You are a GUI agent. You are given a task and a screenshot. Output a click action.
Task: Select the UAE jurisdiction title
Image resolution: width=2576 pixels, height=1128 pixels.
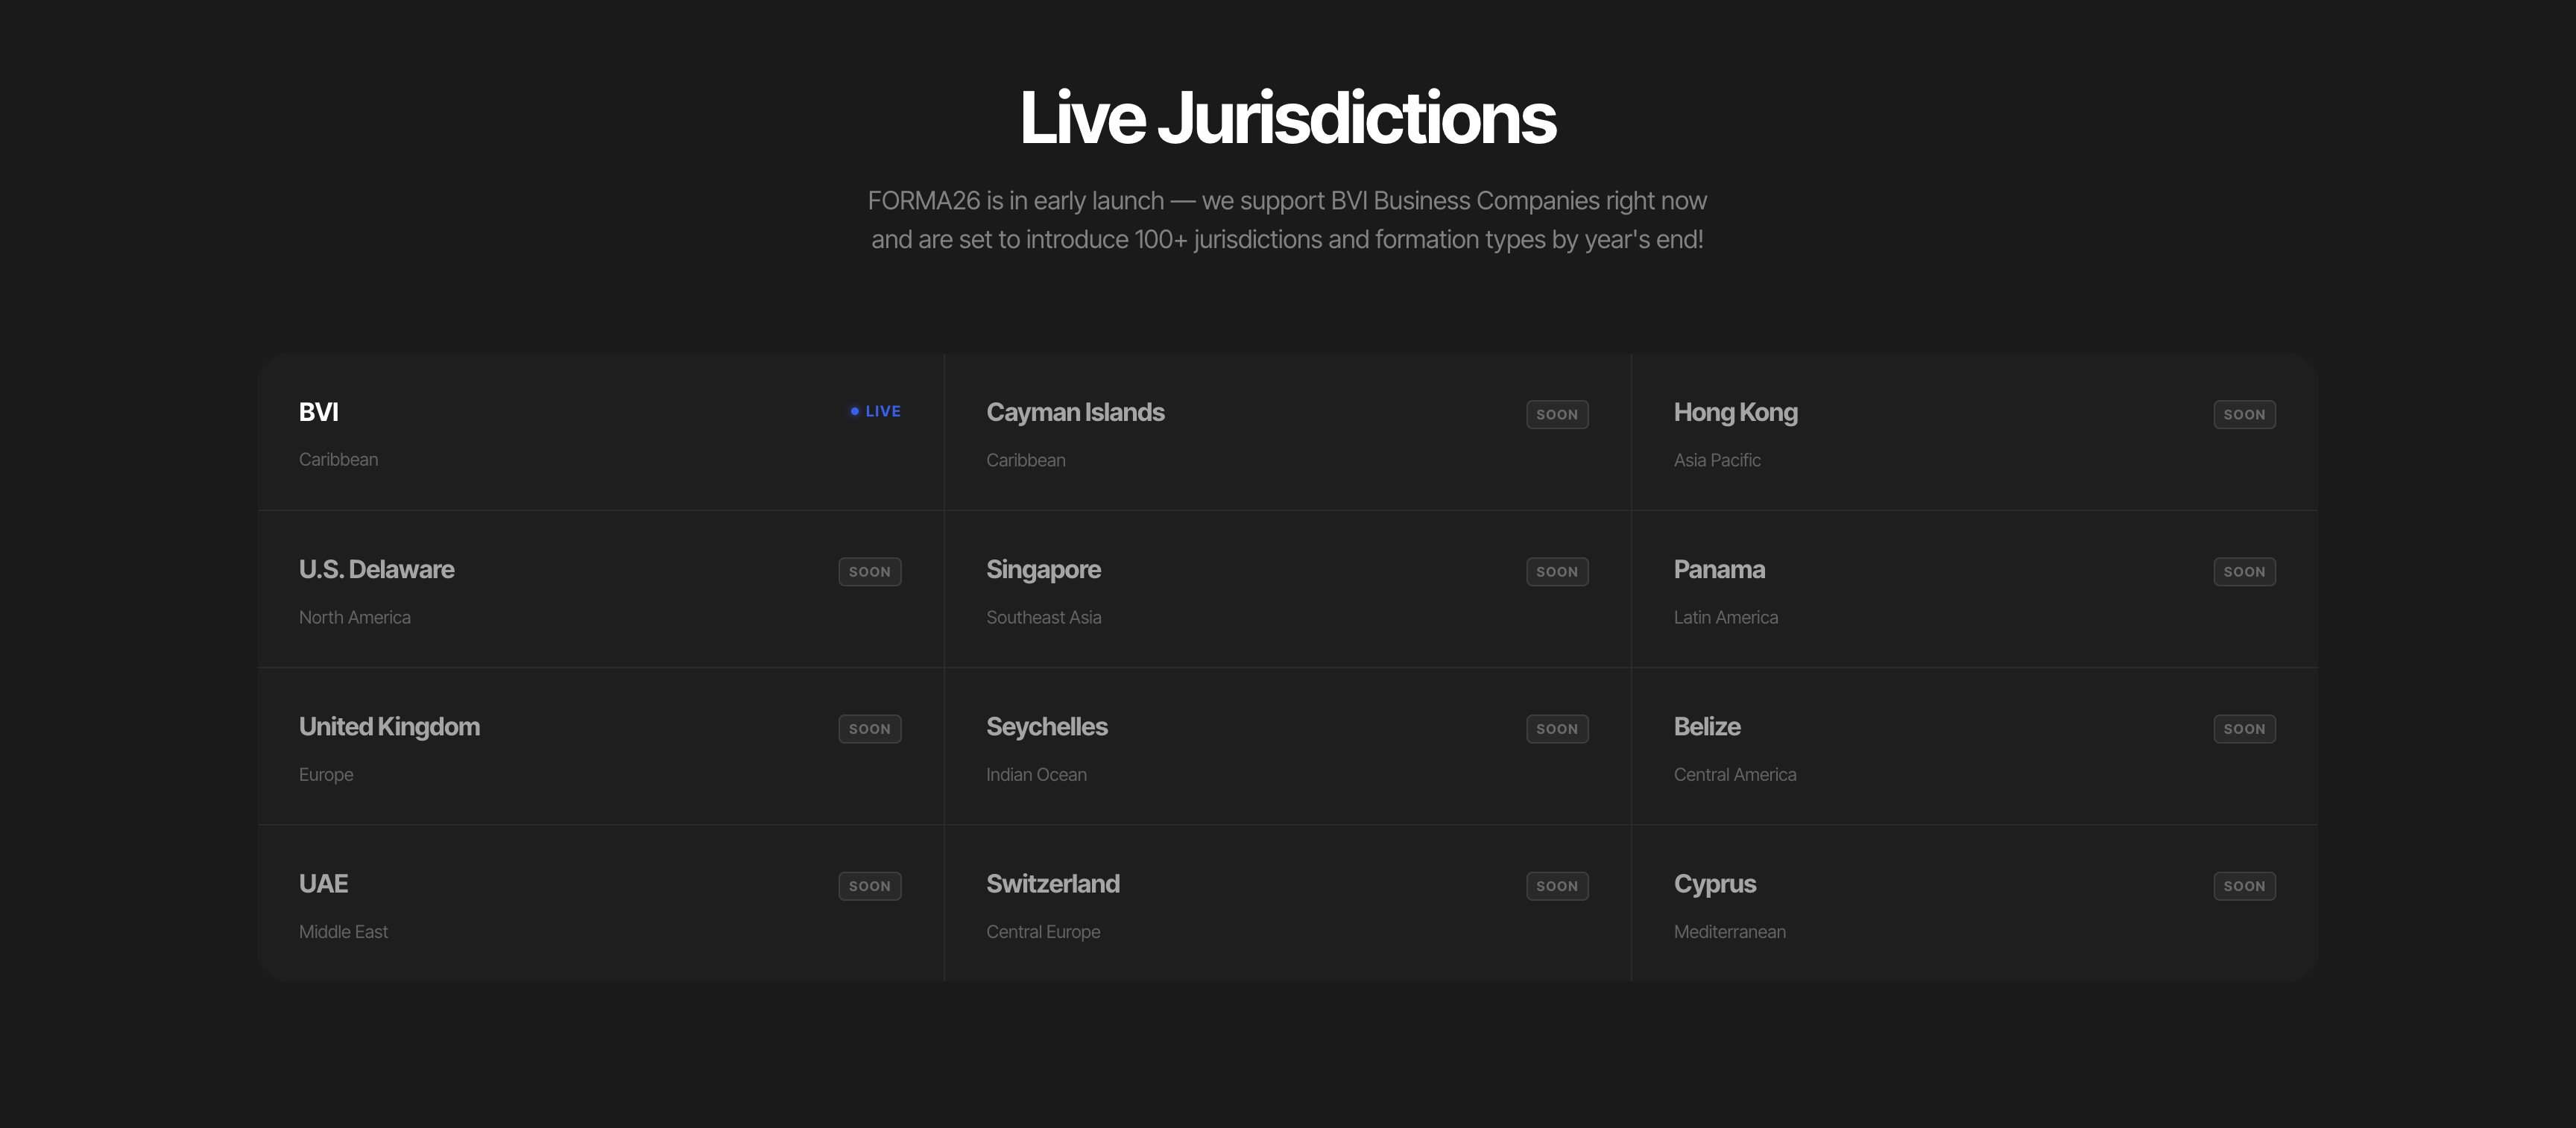[323, 883]
